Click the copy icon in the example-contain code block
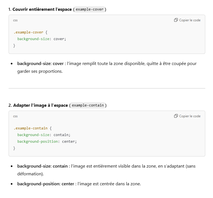 176,116
